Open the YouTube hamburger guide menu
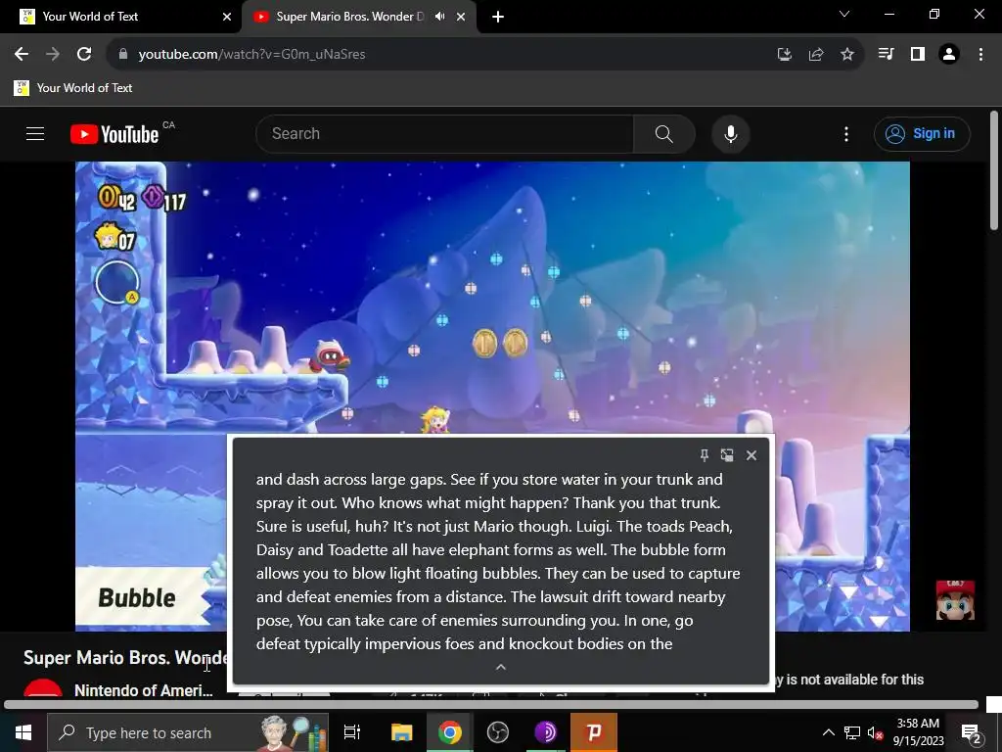The width and height of the screenshot is (1002, 752). coord(35,133)
